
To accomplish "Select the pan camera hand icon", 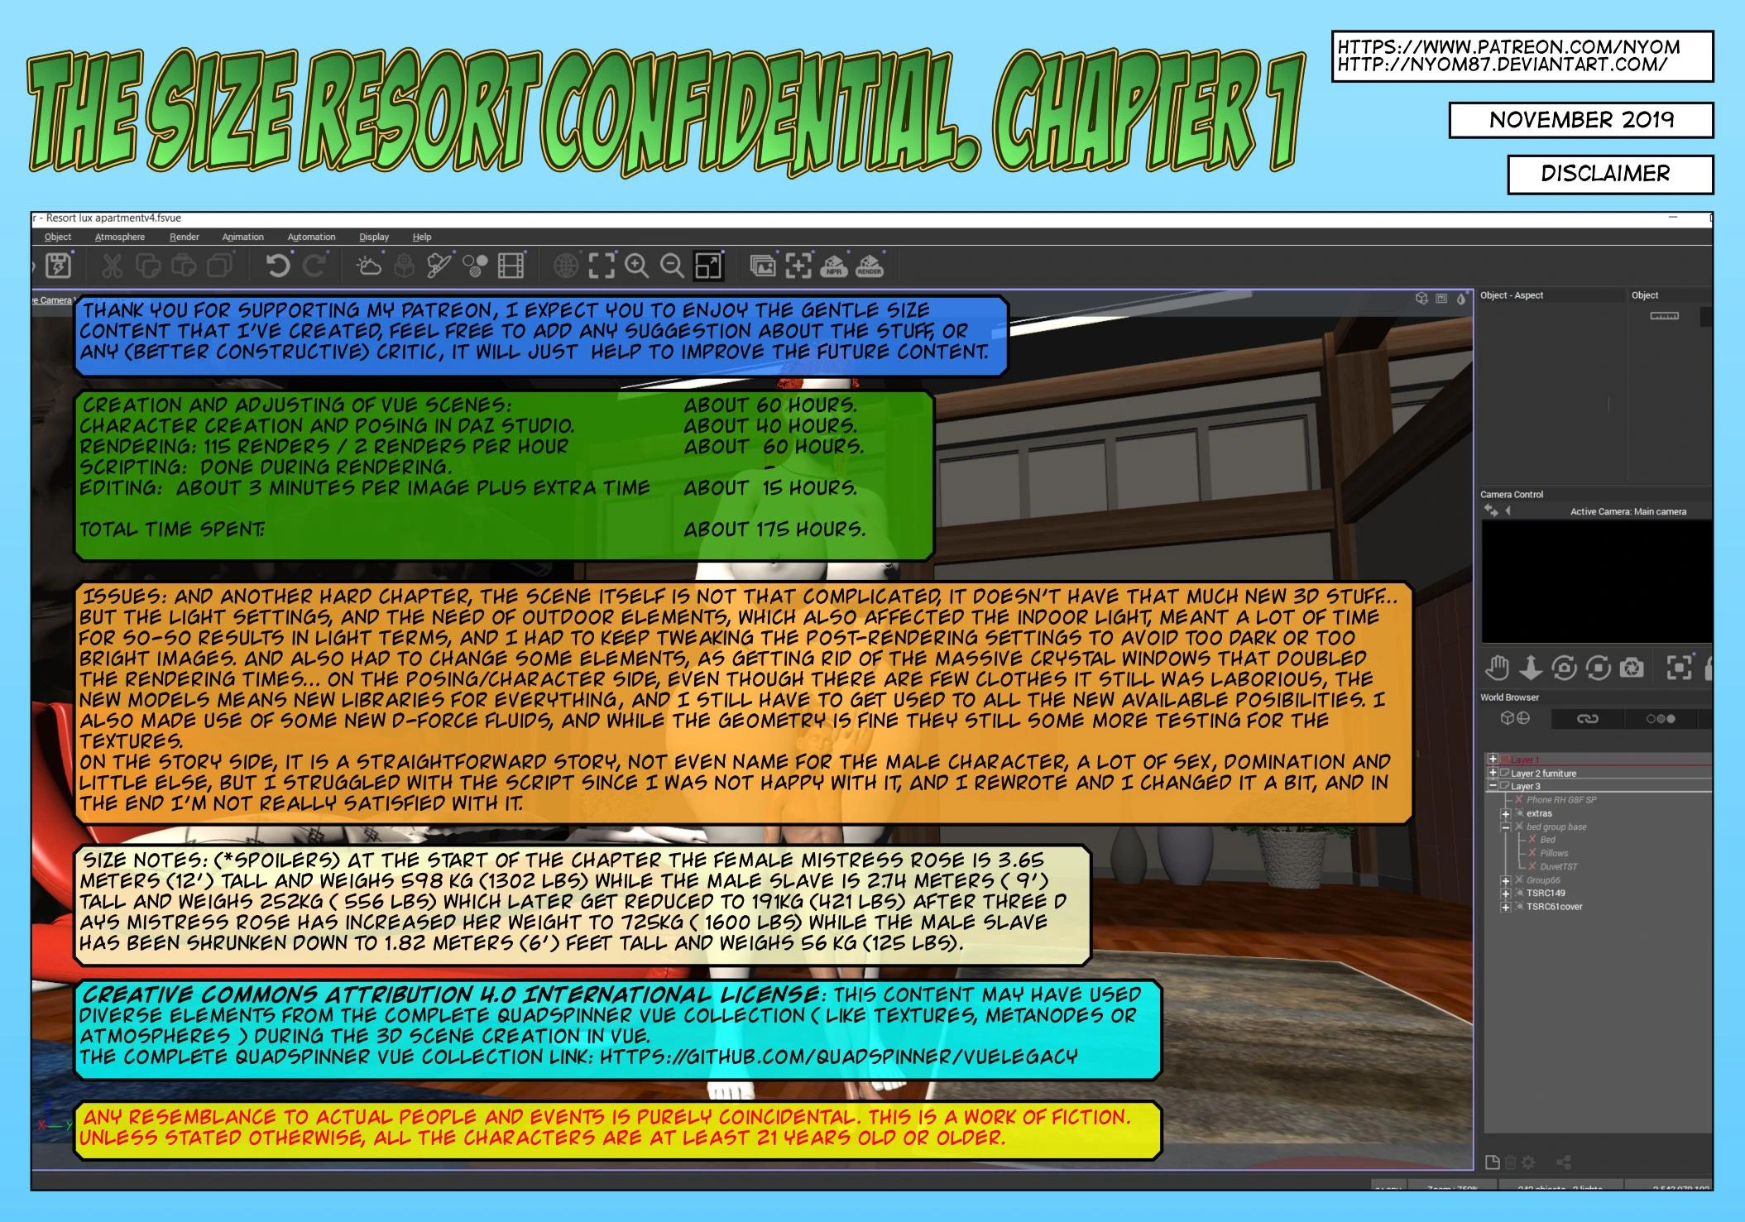I will click(x=1497, y=668).
